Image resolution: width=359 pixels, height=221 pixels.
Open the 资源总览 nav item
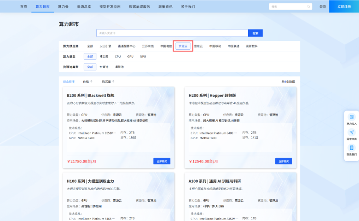[x=84, y=6]
